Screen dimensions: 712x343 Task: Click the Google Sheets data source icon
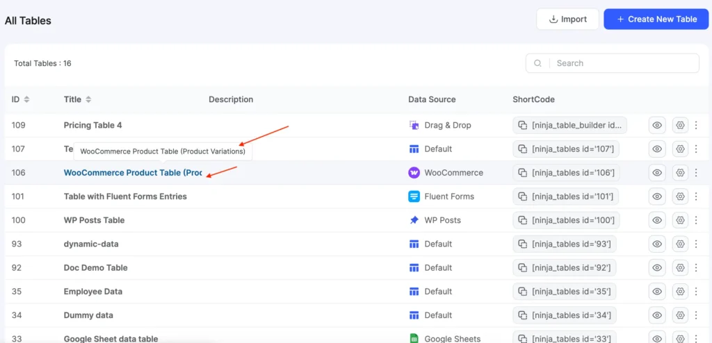tap(414, 338)
